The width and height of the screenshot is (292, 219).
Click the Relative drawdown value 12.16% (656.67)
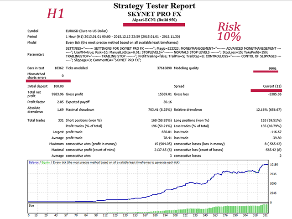(269, 109)
